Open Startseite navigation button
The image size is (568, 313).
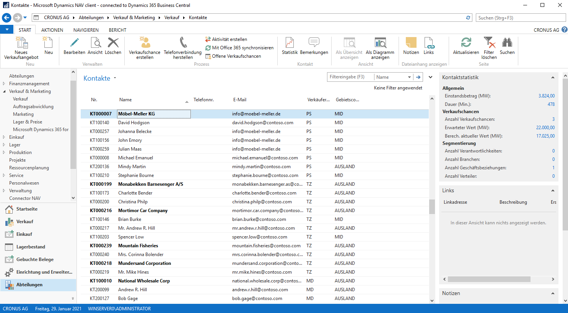coord(38,209)
